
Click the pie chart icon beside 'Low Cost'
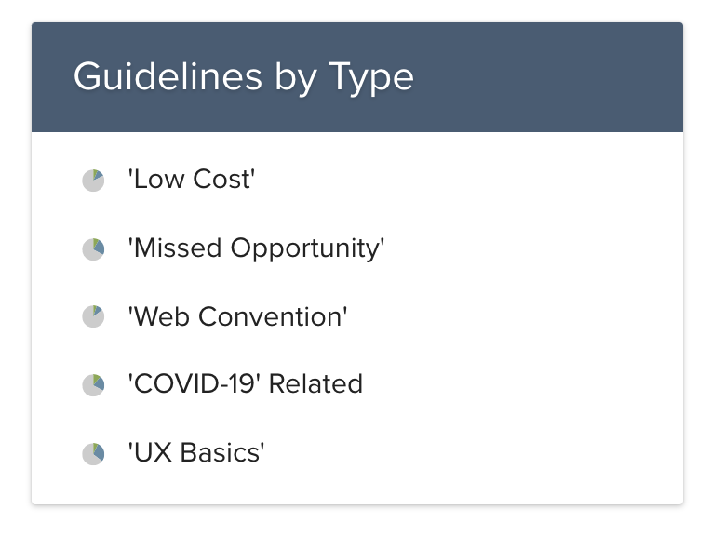[93, 181]
